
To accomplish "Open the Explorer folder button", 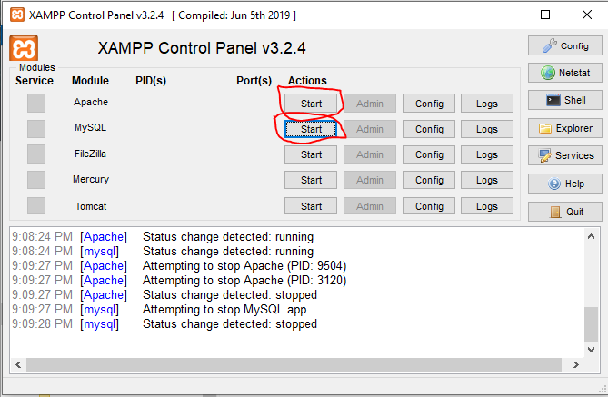I will (565, 128).
